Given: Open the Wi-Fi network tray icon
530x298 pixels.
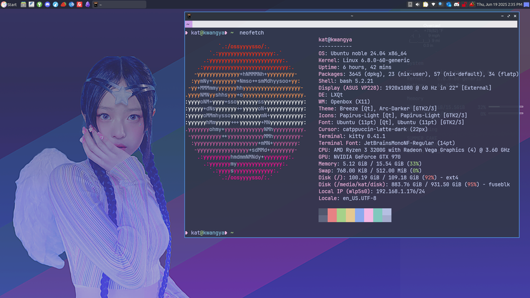Looking at the screenshot, I should click(433, 4).
